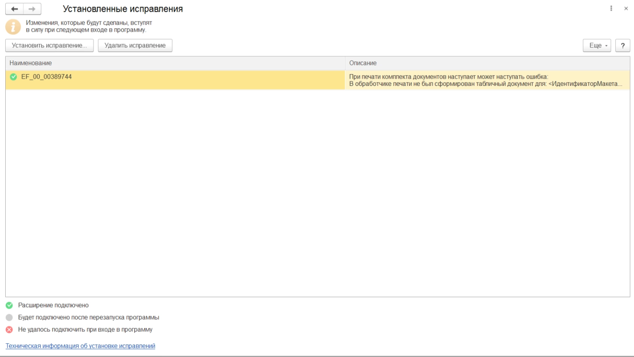
Task: Select the description cell of EF_00_00389744
Action: 487,80
